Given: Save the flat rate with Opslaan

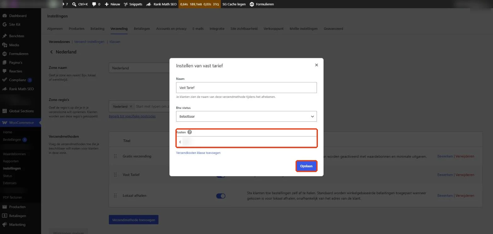Looking at the screenshot, I should 306,166.
